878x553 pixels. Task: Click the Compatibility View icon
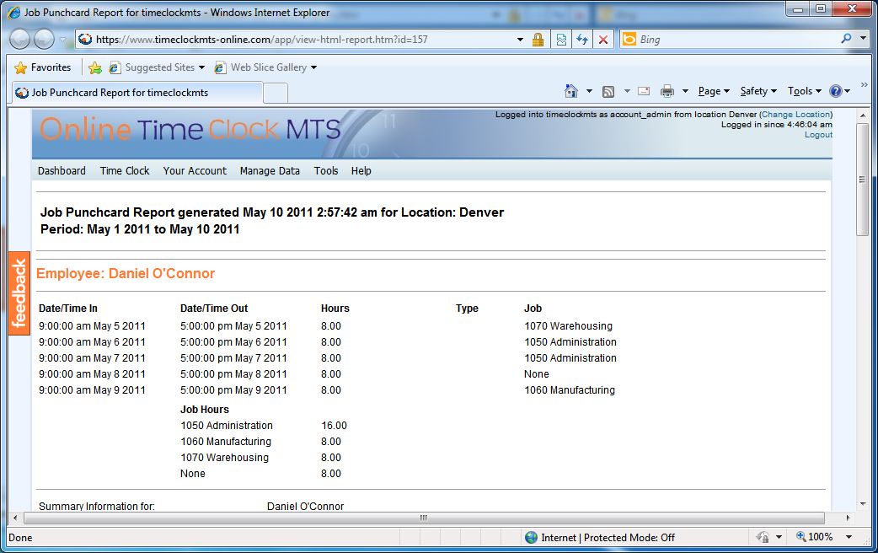point(561,40)
